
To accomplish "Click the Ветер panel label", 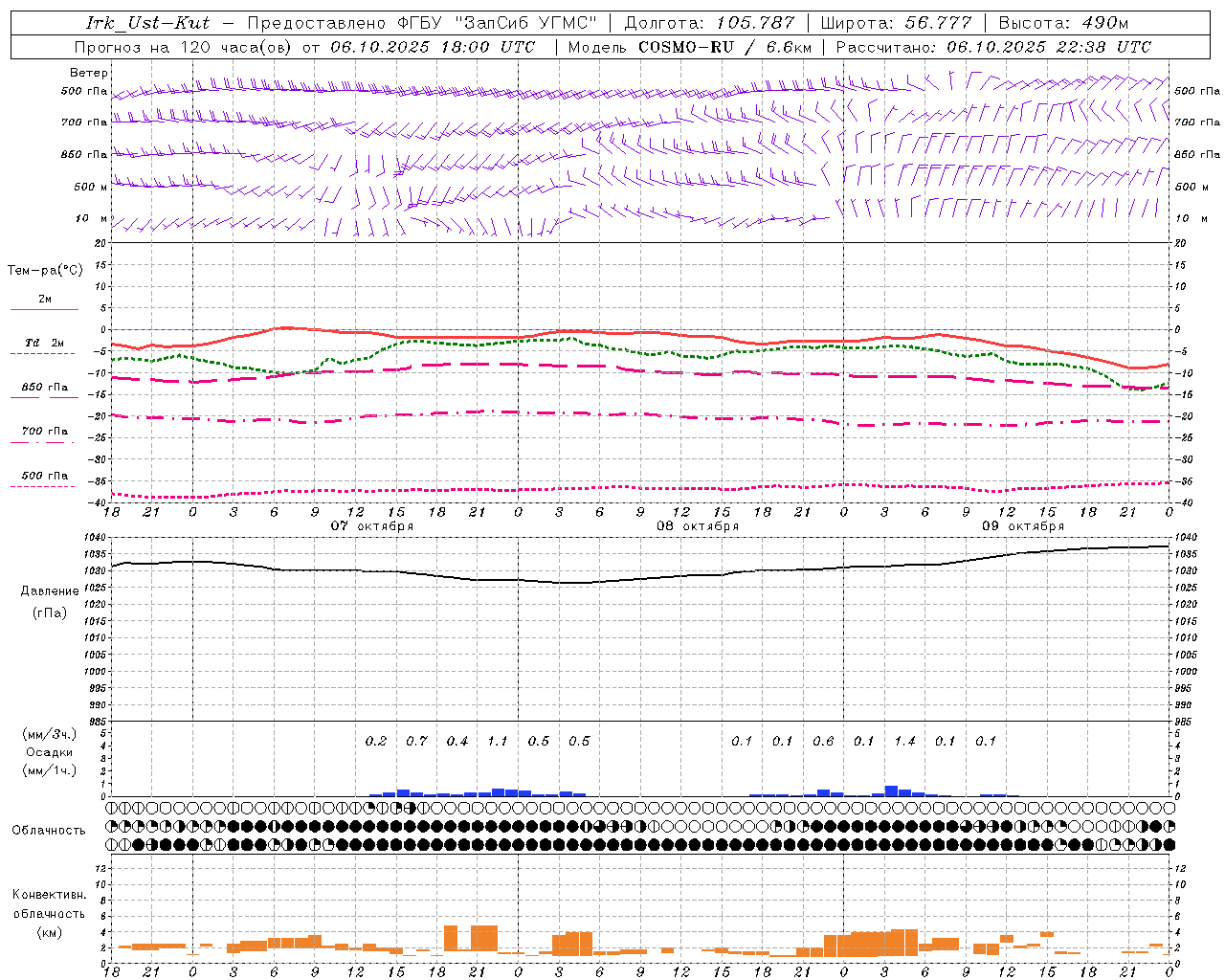I will (x=89, y=73).
